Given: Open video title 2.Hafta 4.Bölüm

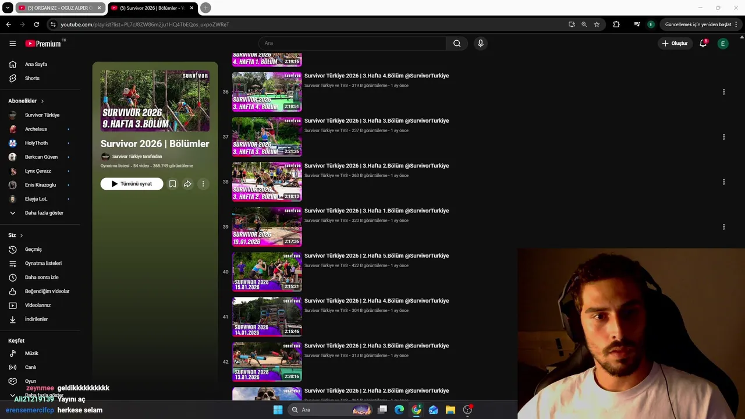Looking at the screenshot, I should pyautogui.click(x=377, y=301).
